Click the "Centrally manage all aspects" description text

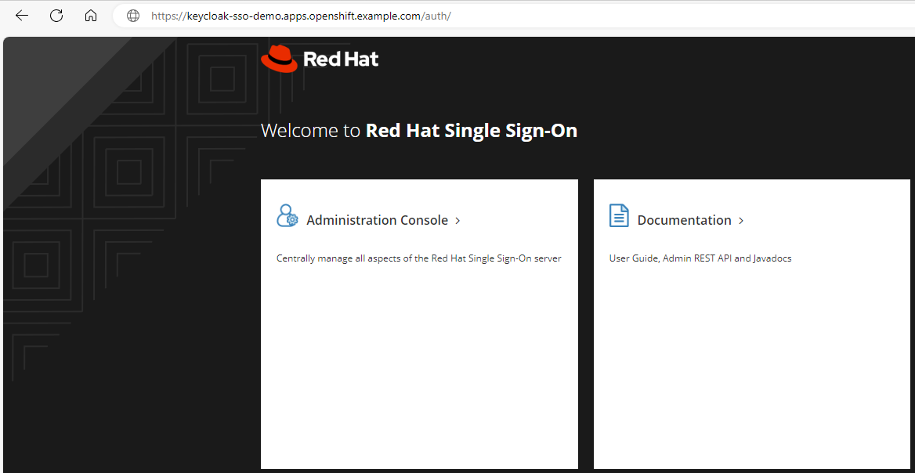419,258
